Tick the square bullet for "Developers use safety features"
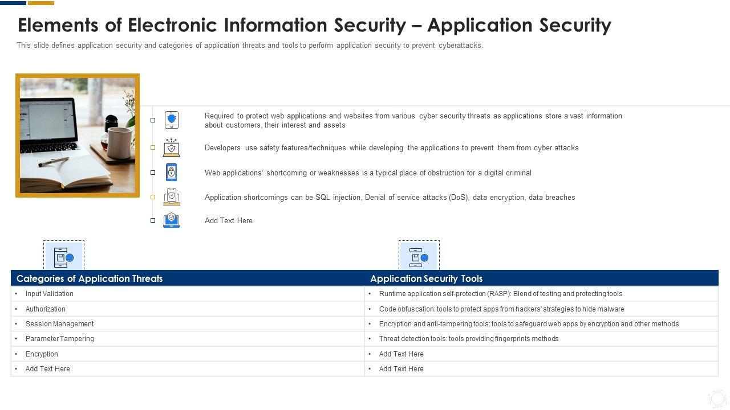730x410 pixels. (x=153, y=147)
